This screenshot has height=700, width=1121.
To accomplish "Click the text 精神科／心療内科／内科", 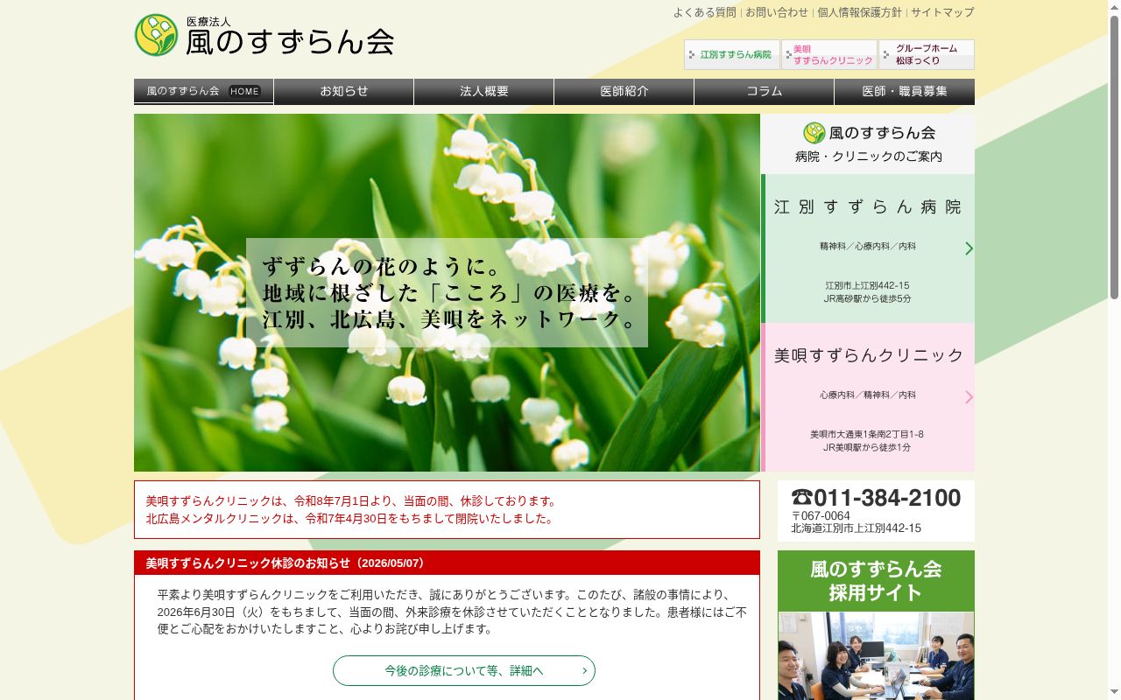I will point(868,247).
